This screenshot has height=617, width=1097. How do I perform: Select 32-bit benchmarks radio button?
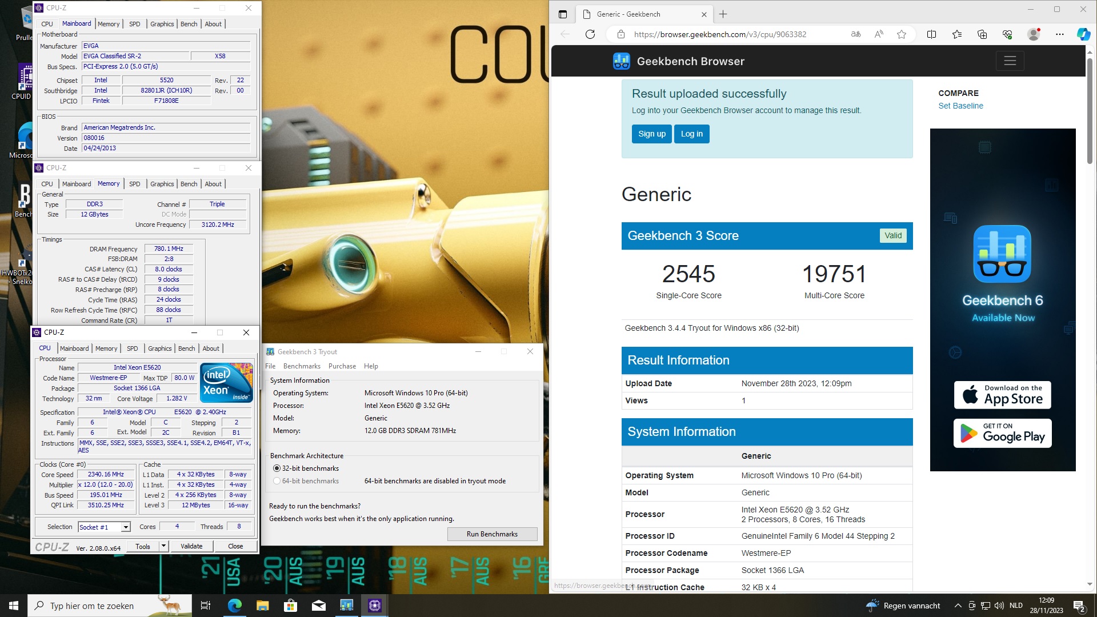pyautogui.click(x=277, y=468)
